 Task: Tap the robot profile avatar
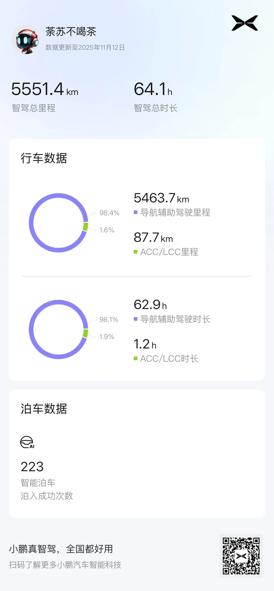[x=26, y=40]
